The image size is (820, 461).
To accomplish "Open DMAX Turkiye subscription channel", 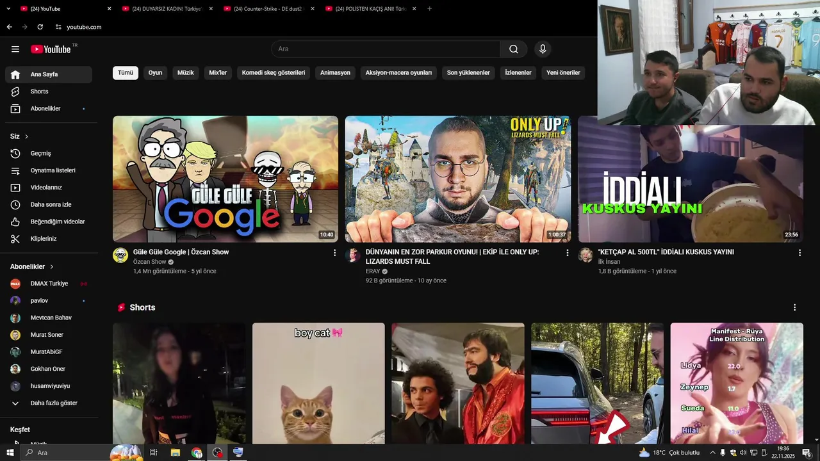I will pyautogui.click(x=49, y=284).
